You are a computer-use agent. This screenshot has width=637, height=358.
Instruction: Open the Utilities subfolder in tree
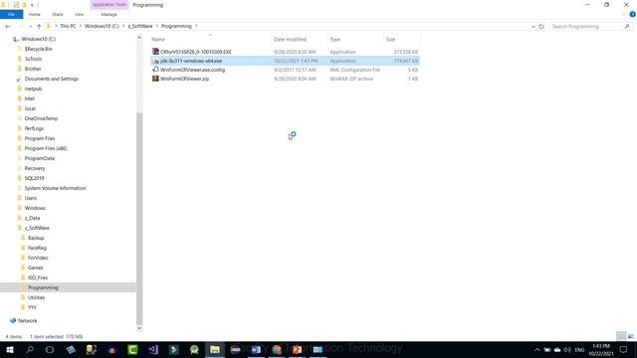(36, 297)
